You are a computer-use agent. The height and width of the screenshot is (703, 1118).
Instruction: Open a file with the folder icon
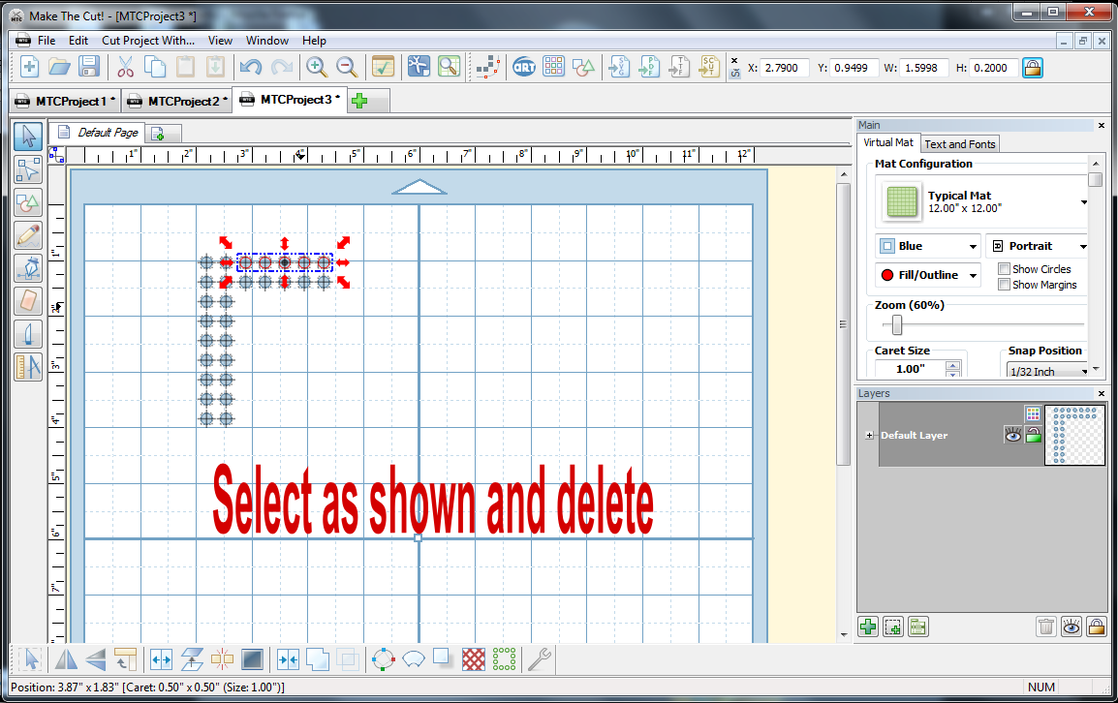pyautogui.click(x=59, y=67)
